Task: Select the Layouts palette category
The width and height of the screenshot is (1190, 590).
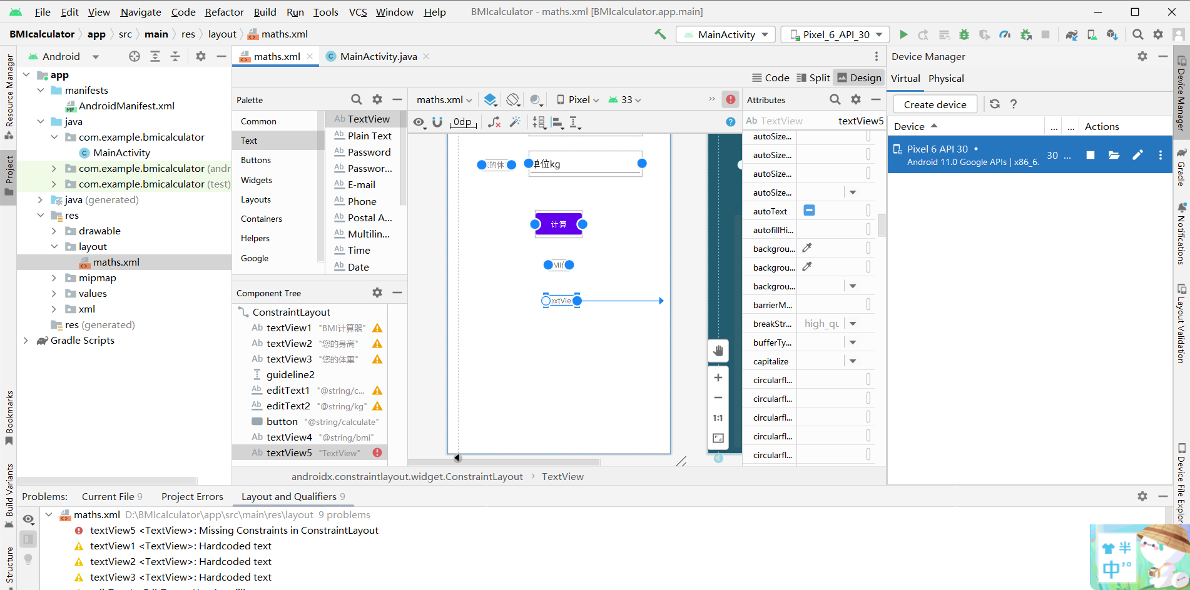Action: [x=256, y=199]
